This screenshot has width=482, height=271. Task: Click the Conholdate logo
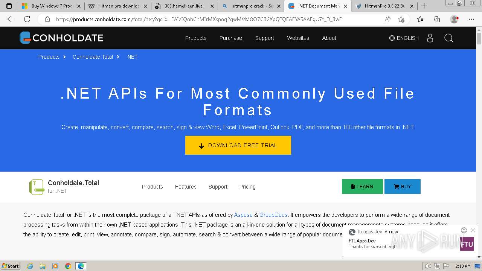[x=61, y=38]
